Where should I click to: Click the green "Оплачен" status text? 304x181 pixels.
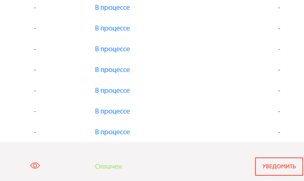(108, 166)
